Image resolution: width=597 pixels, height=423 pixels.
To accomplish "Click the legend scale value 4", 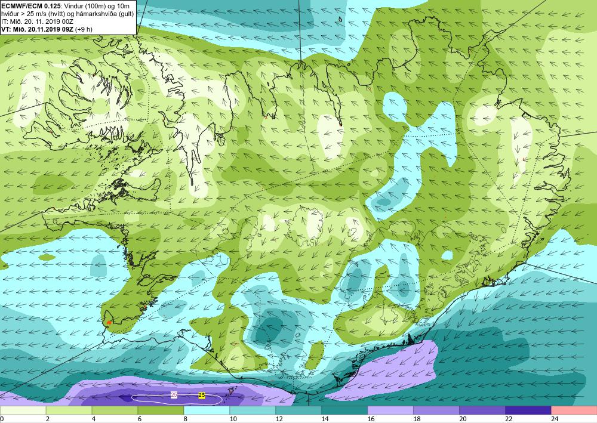I will click(x=94, y=419).
